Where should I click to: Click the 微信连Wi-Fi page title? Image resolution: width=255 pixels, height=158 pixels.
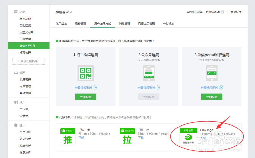[x=65, y=12]
